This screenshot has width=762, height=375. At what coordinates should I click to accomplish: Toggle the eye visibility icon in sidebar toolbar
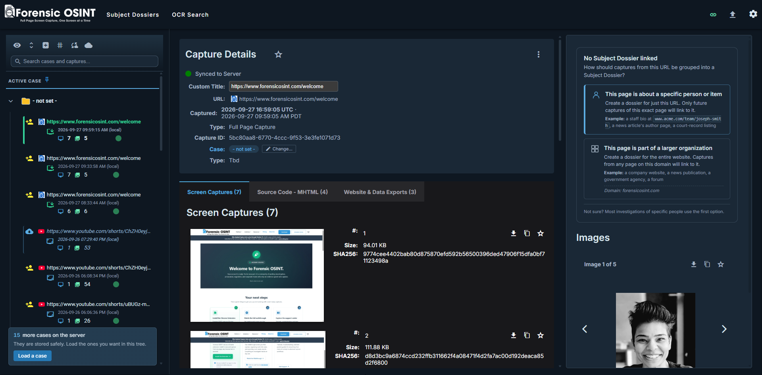(17, 45)
